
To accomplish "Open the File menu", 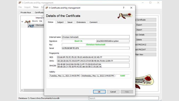I will [20, 7].
